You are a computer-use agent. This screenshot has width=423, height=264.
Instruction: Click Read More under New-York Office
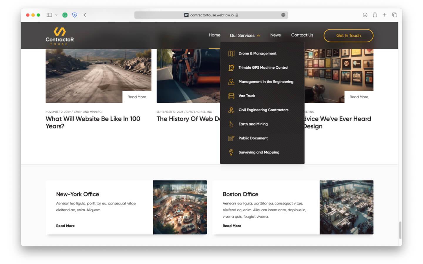tap(65, 226)
